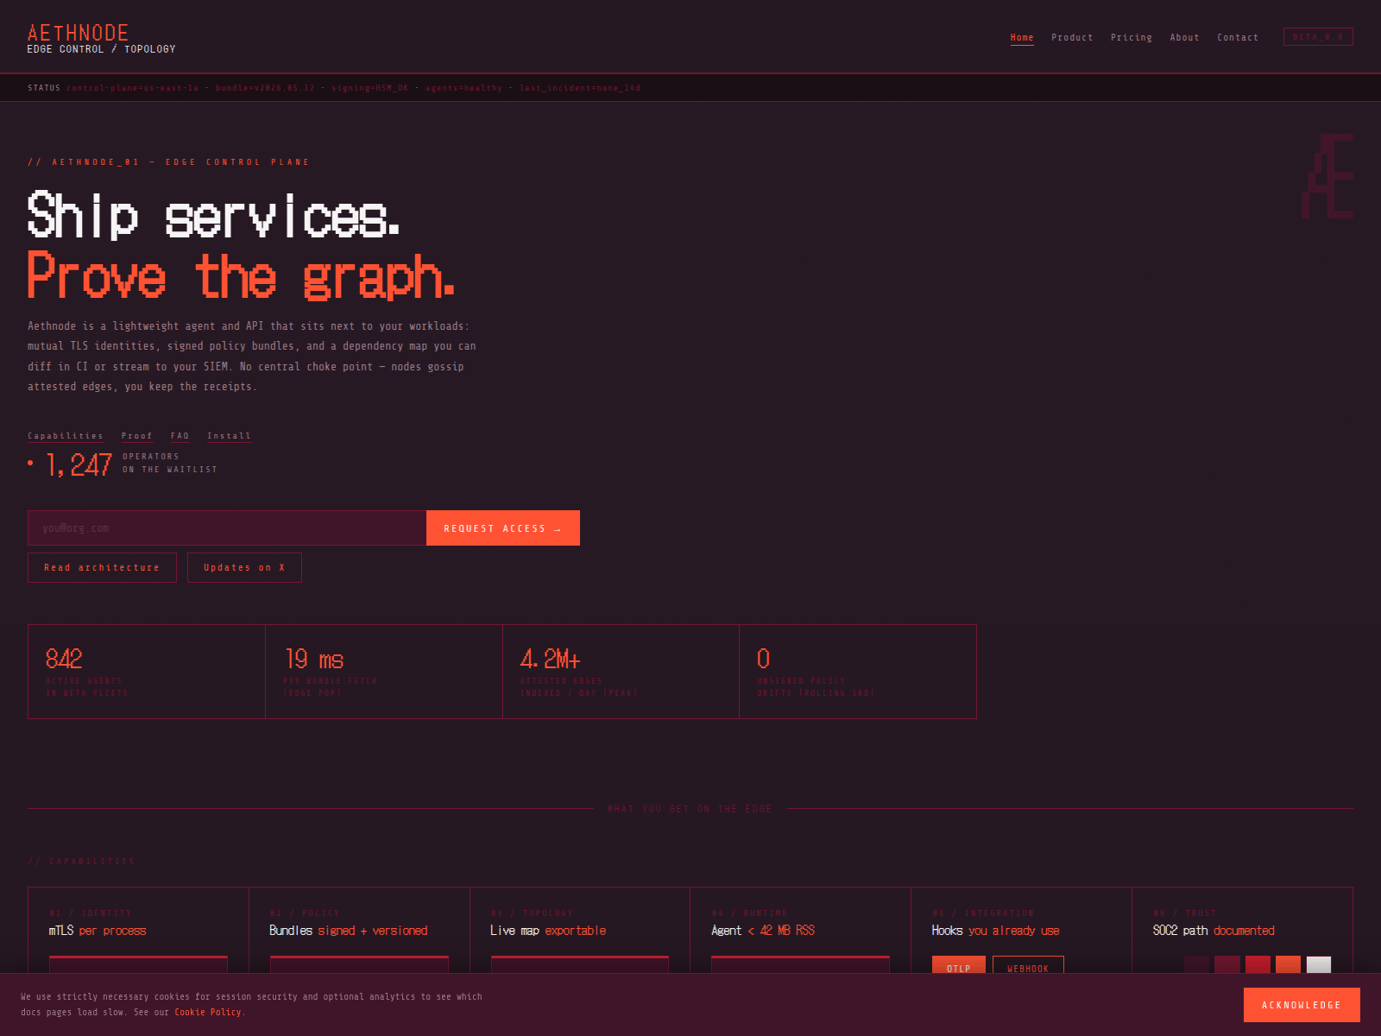Image resolution: width=1381 pixels, height=1036 pixels.
Task: Click the Ship services. headline
Action: [x=213, y=216]
